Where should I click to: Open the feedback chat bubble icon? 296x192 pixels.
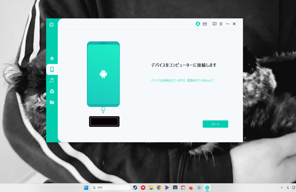coord(214,24)
